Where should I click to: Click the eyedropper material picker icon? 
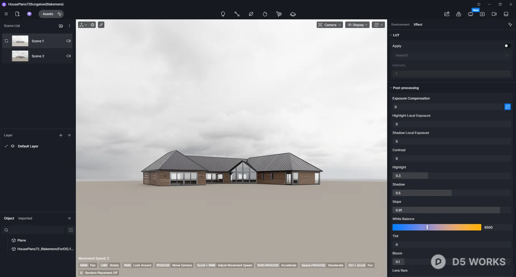tap(101, 25)
